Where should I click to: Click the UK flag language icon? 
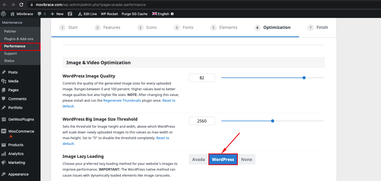[x=155, y=14]
